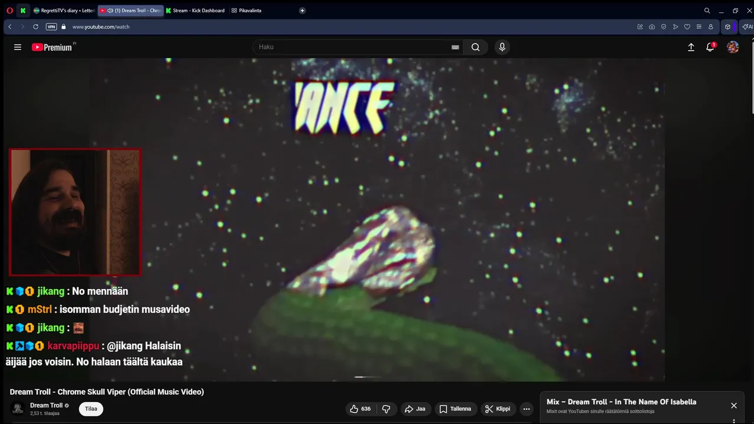Open the Mix panel three-dot options
The image size is (754, 424).
pos(734,421)
